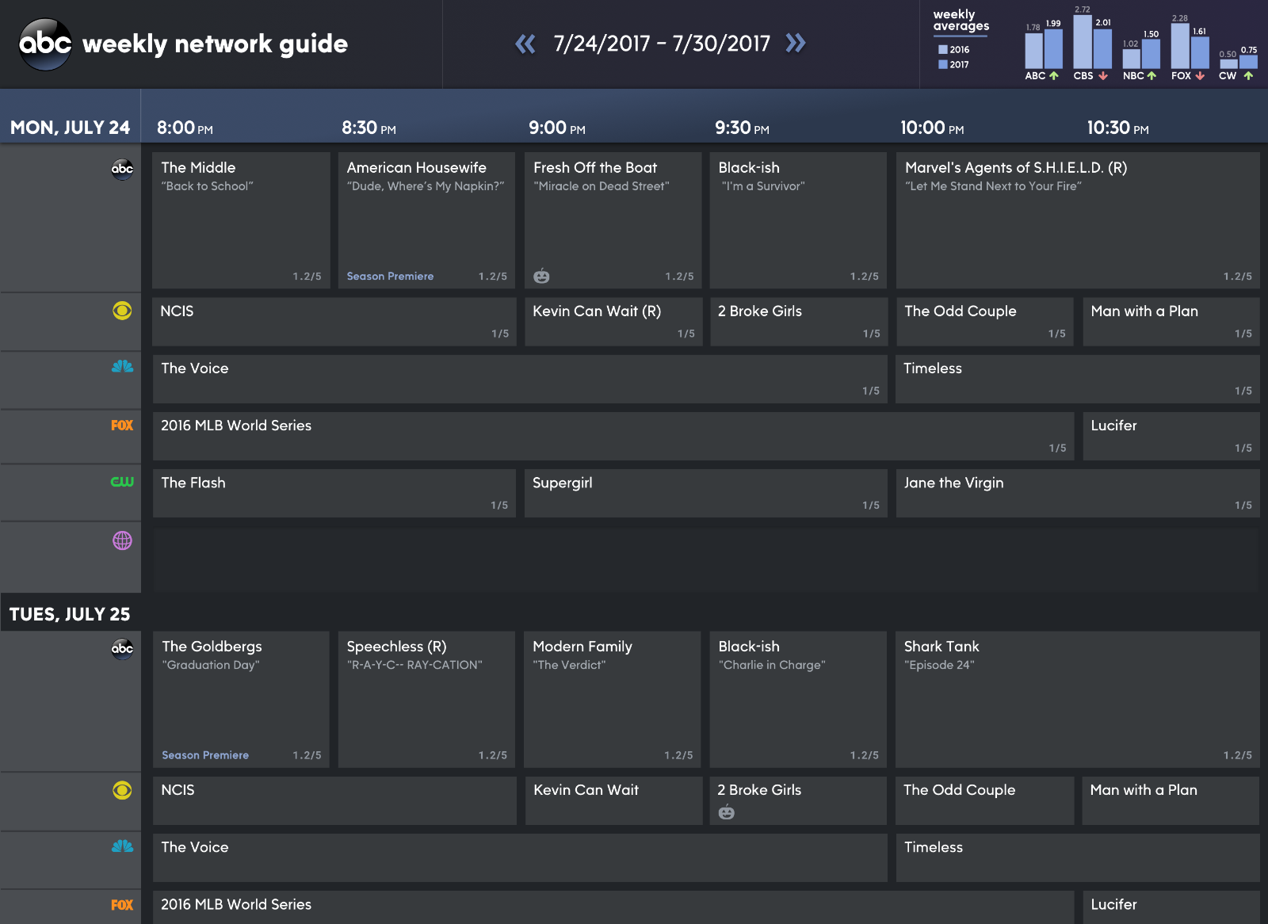Open The Flash program block
Viewport: 1268px width, 924px height.
point(334,493)
